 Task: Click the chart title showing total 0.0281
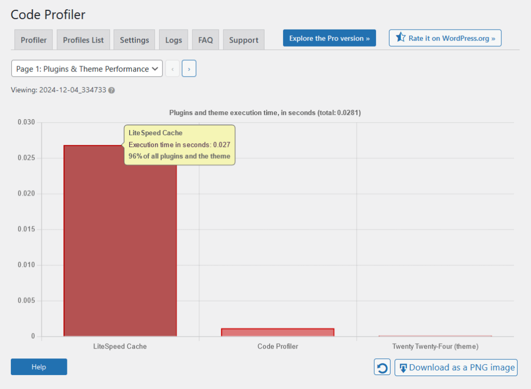265,112
